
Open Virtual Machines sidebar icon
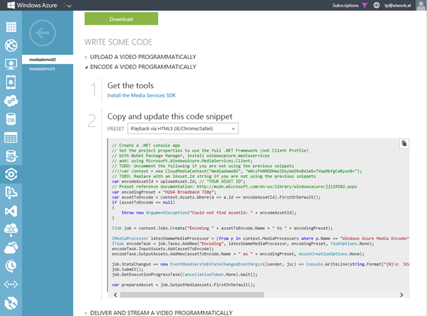(11, 65)
